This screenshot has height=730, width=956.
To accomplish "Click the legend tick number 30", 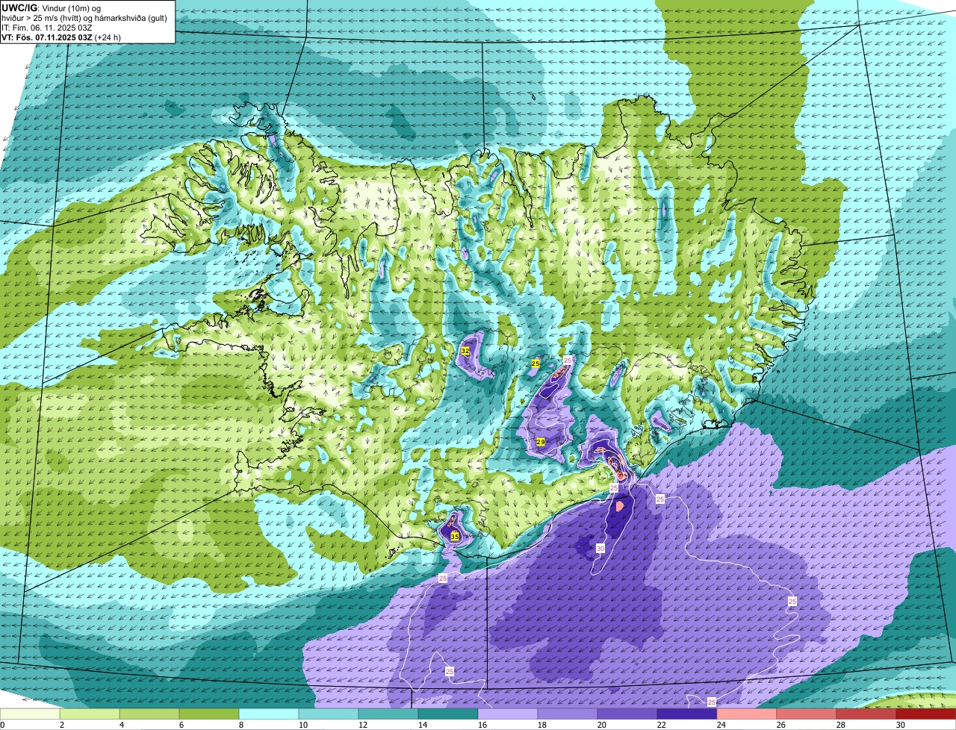I will (901, 725).
